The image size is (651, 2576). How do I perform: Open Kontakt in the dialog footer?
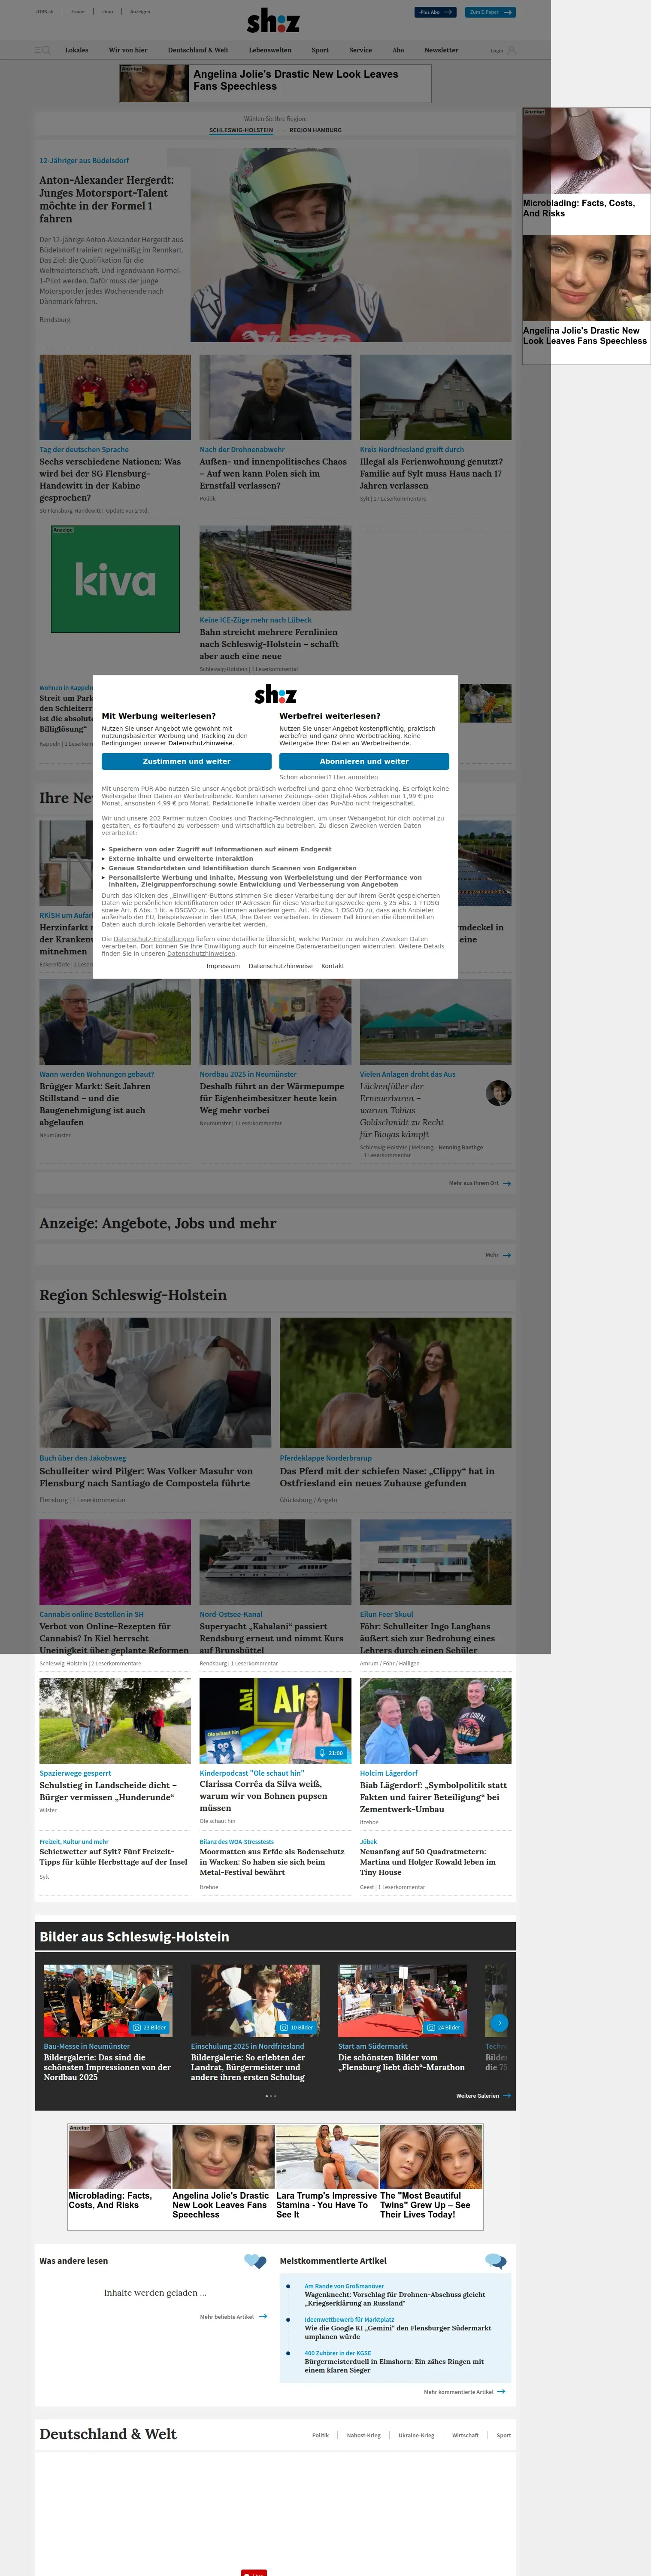[x=332, y=966]
